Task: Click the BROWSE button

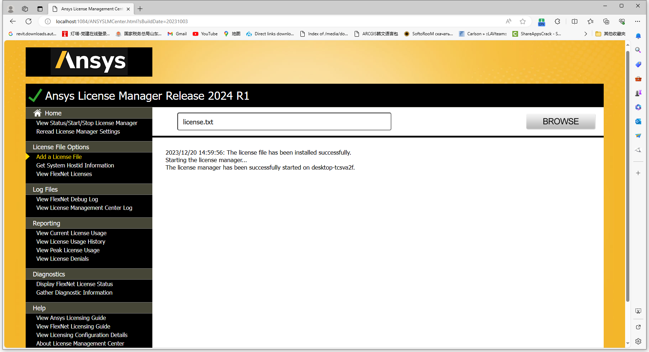Action: point(561,121)
